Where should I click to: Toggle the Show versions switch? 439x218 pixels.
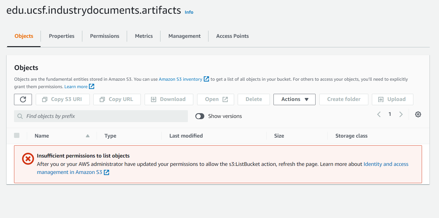click(x=200, y=116)
